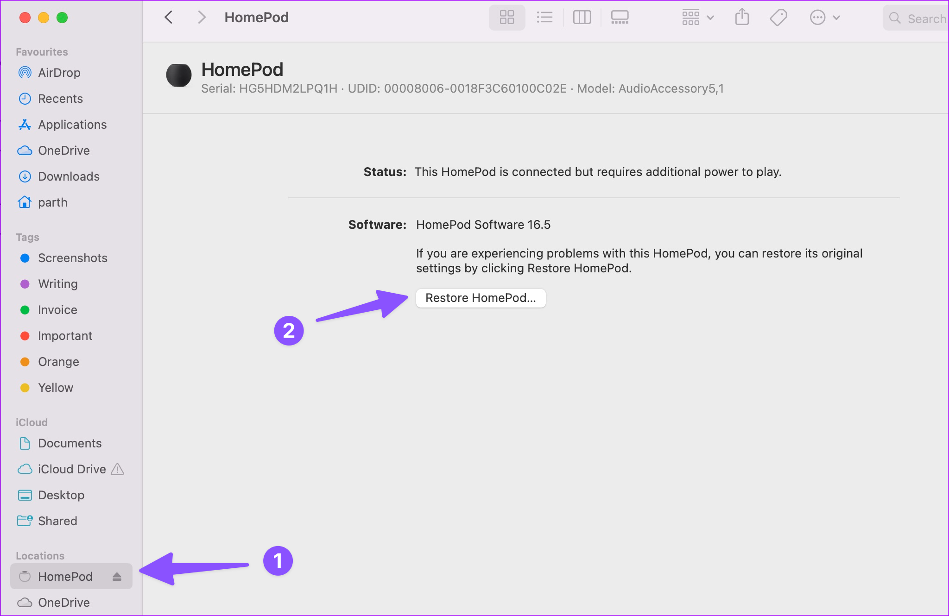This screenshot has height=616, width=949.
Task: Switch to gallery view
Action: point(619,17)
